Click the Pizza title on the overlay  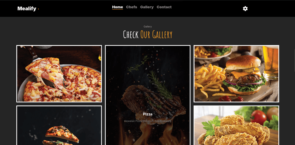pos(148,114)
